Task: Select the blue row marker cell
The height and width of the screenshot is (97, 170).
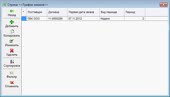Action: coord(24,19)
